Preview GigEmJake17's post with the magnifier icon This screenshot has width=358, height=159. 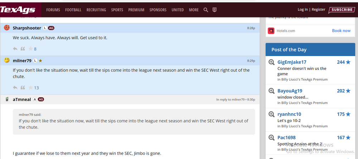click(272, 62)
